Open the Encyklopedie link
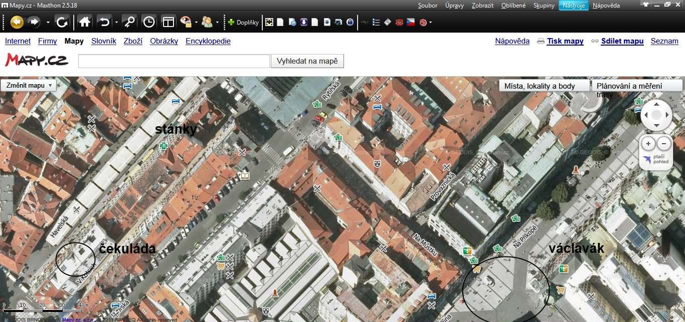Screen dimensions: 685x322 208,41
